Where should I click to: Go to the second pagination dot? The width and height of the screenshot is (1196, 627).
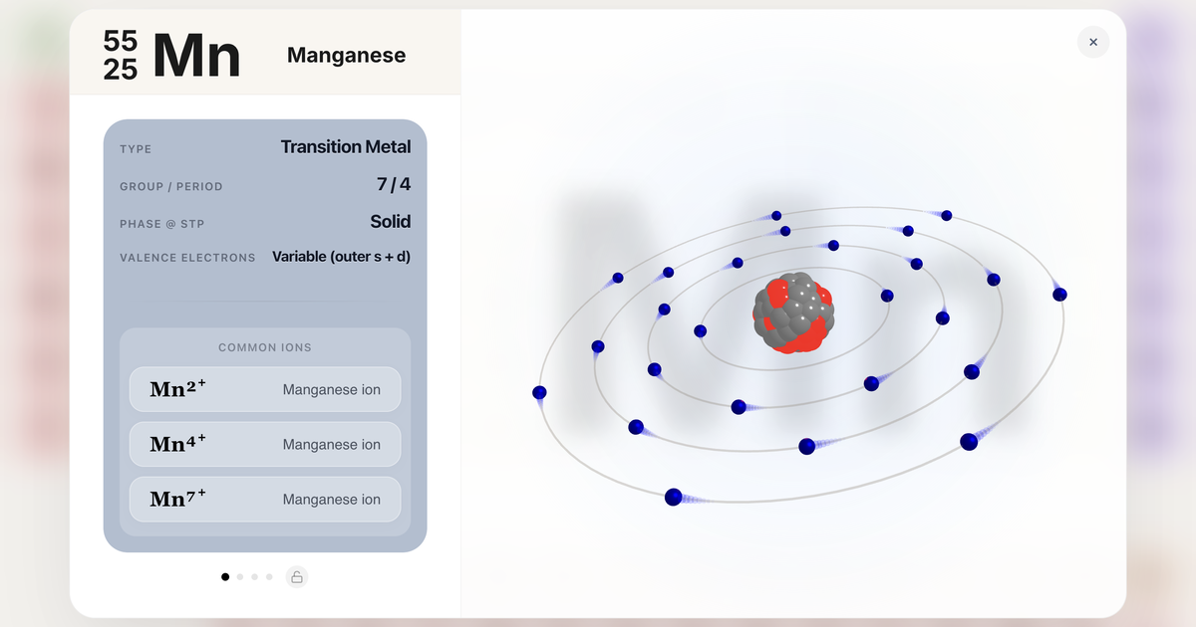coord(240,576)
